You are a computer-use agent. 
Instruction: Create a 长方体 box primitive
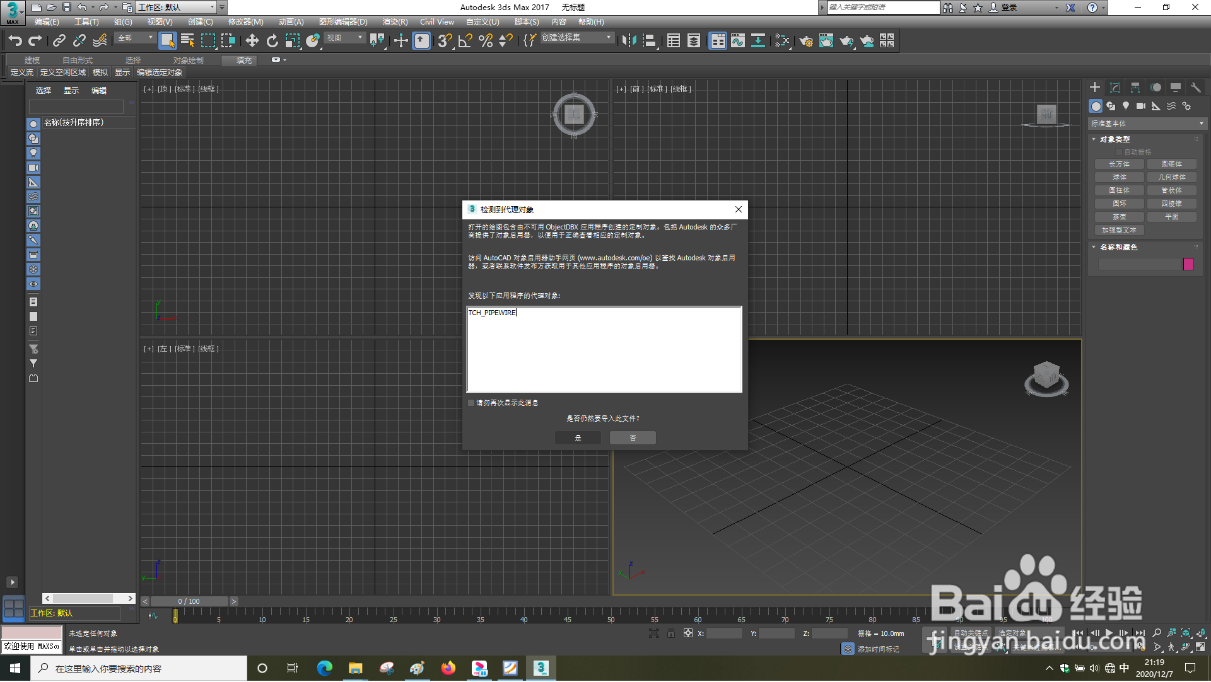[1120, 164]
